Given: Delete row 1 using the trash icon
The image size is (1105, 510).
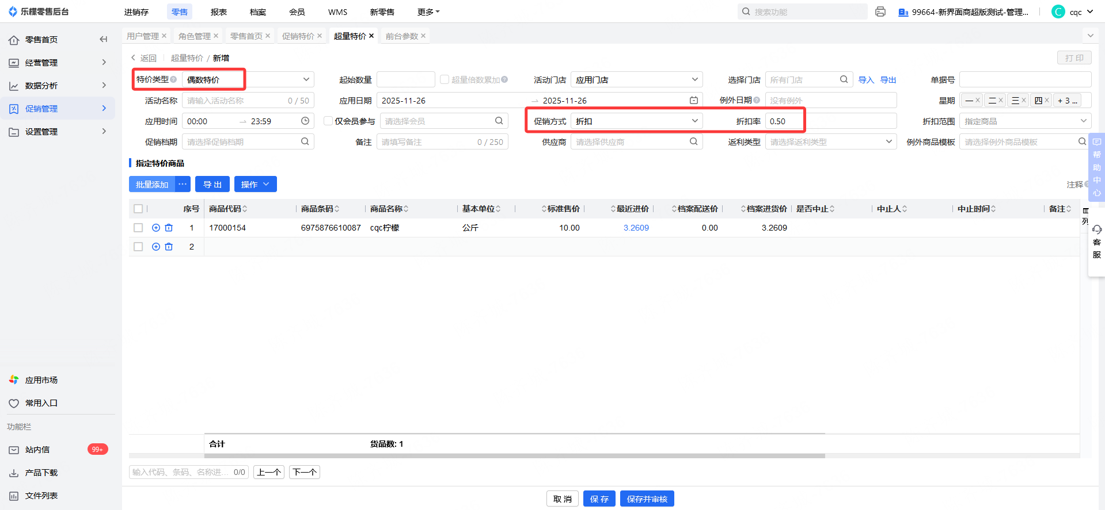Looking at the screenshot, I should (169, 228).
